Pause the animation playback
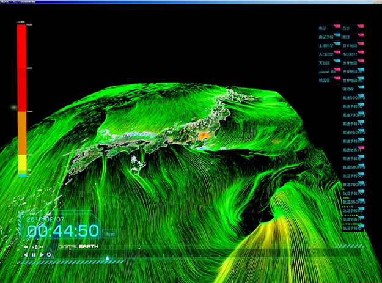 click(x=34, y=254)
